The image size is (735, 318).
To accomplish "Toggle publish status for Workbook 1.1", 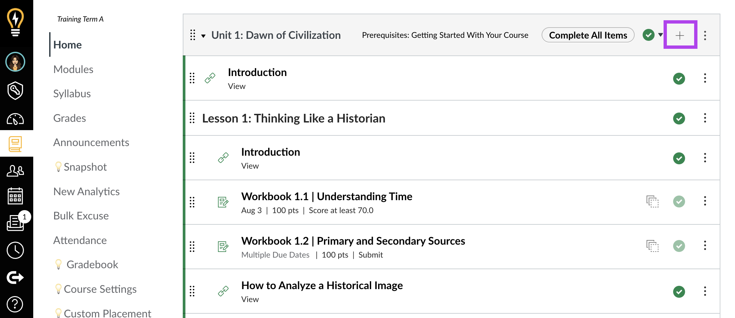I will click(x=679, y=201).
